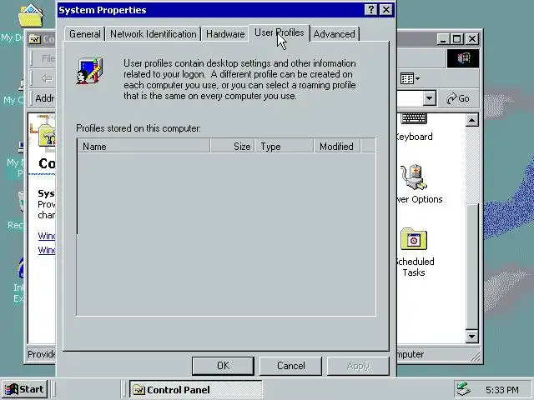Minimize the Control Panel window
The image size is (534, 400).
pos(443,39)
